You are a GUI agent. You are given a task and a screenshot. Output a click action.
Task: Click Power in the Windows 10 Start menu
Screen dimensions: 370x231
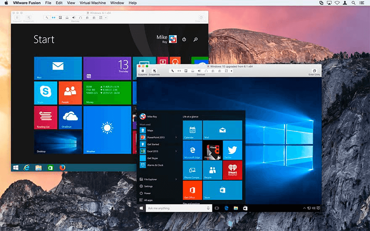click(147, 193)
